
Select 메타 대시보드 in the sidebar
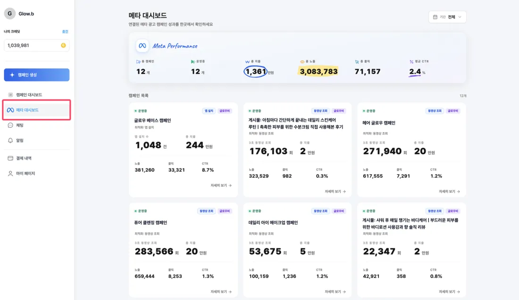pyautogui.click(x=36, y=110)
